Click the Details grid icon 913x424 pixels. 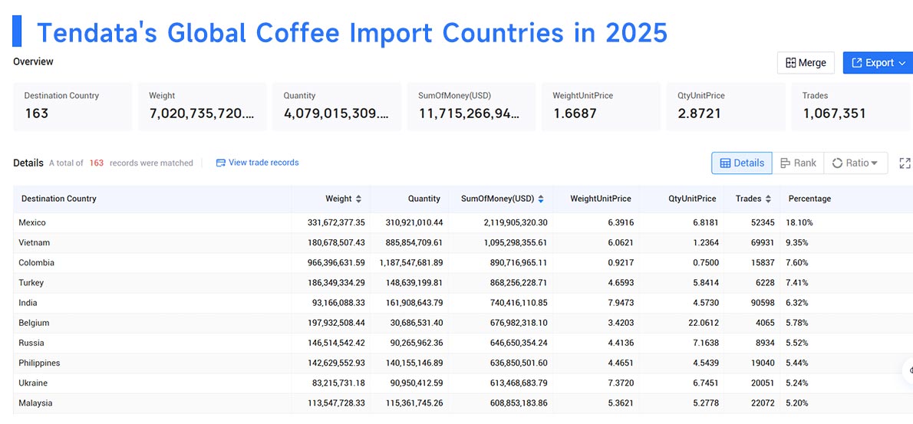(726, 163)
